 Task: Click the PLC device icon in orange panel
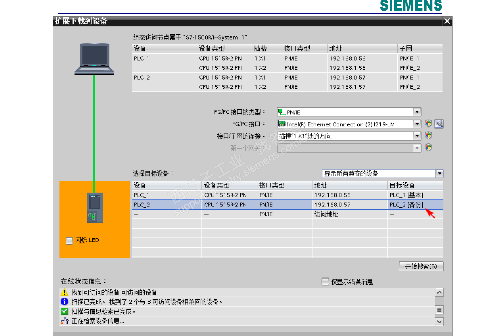click(x=95, y=207)
